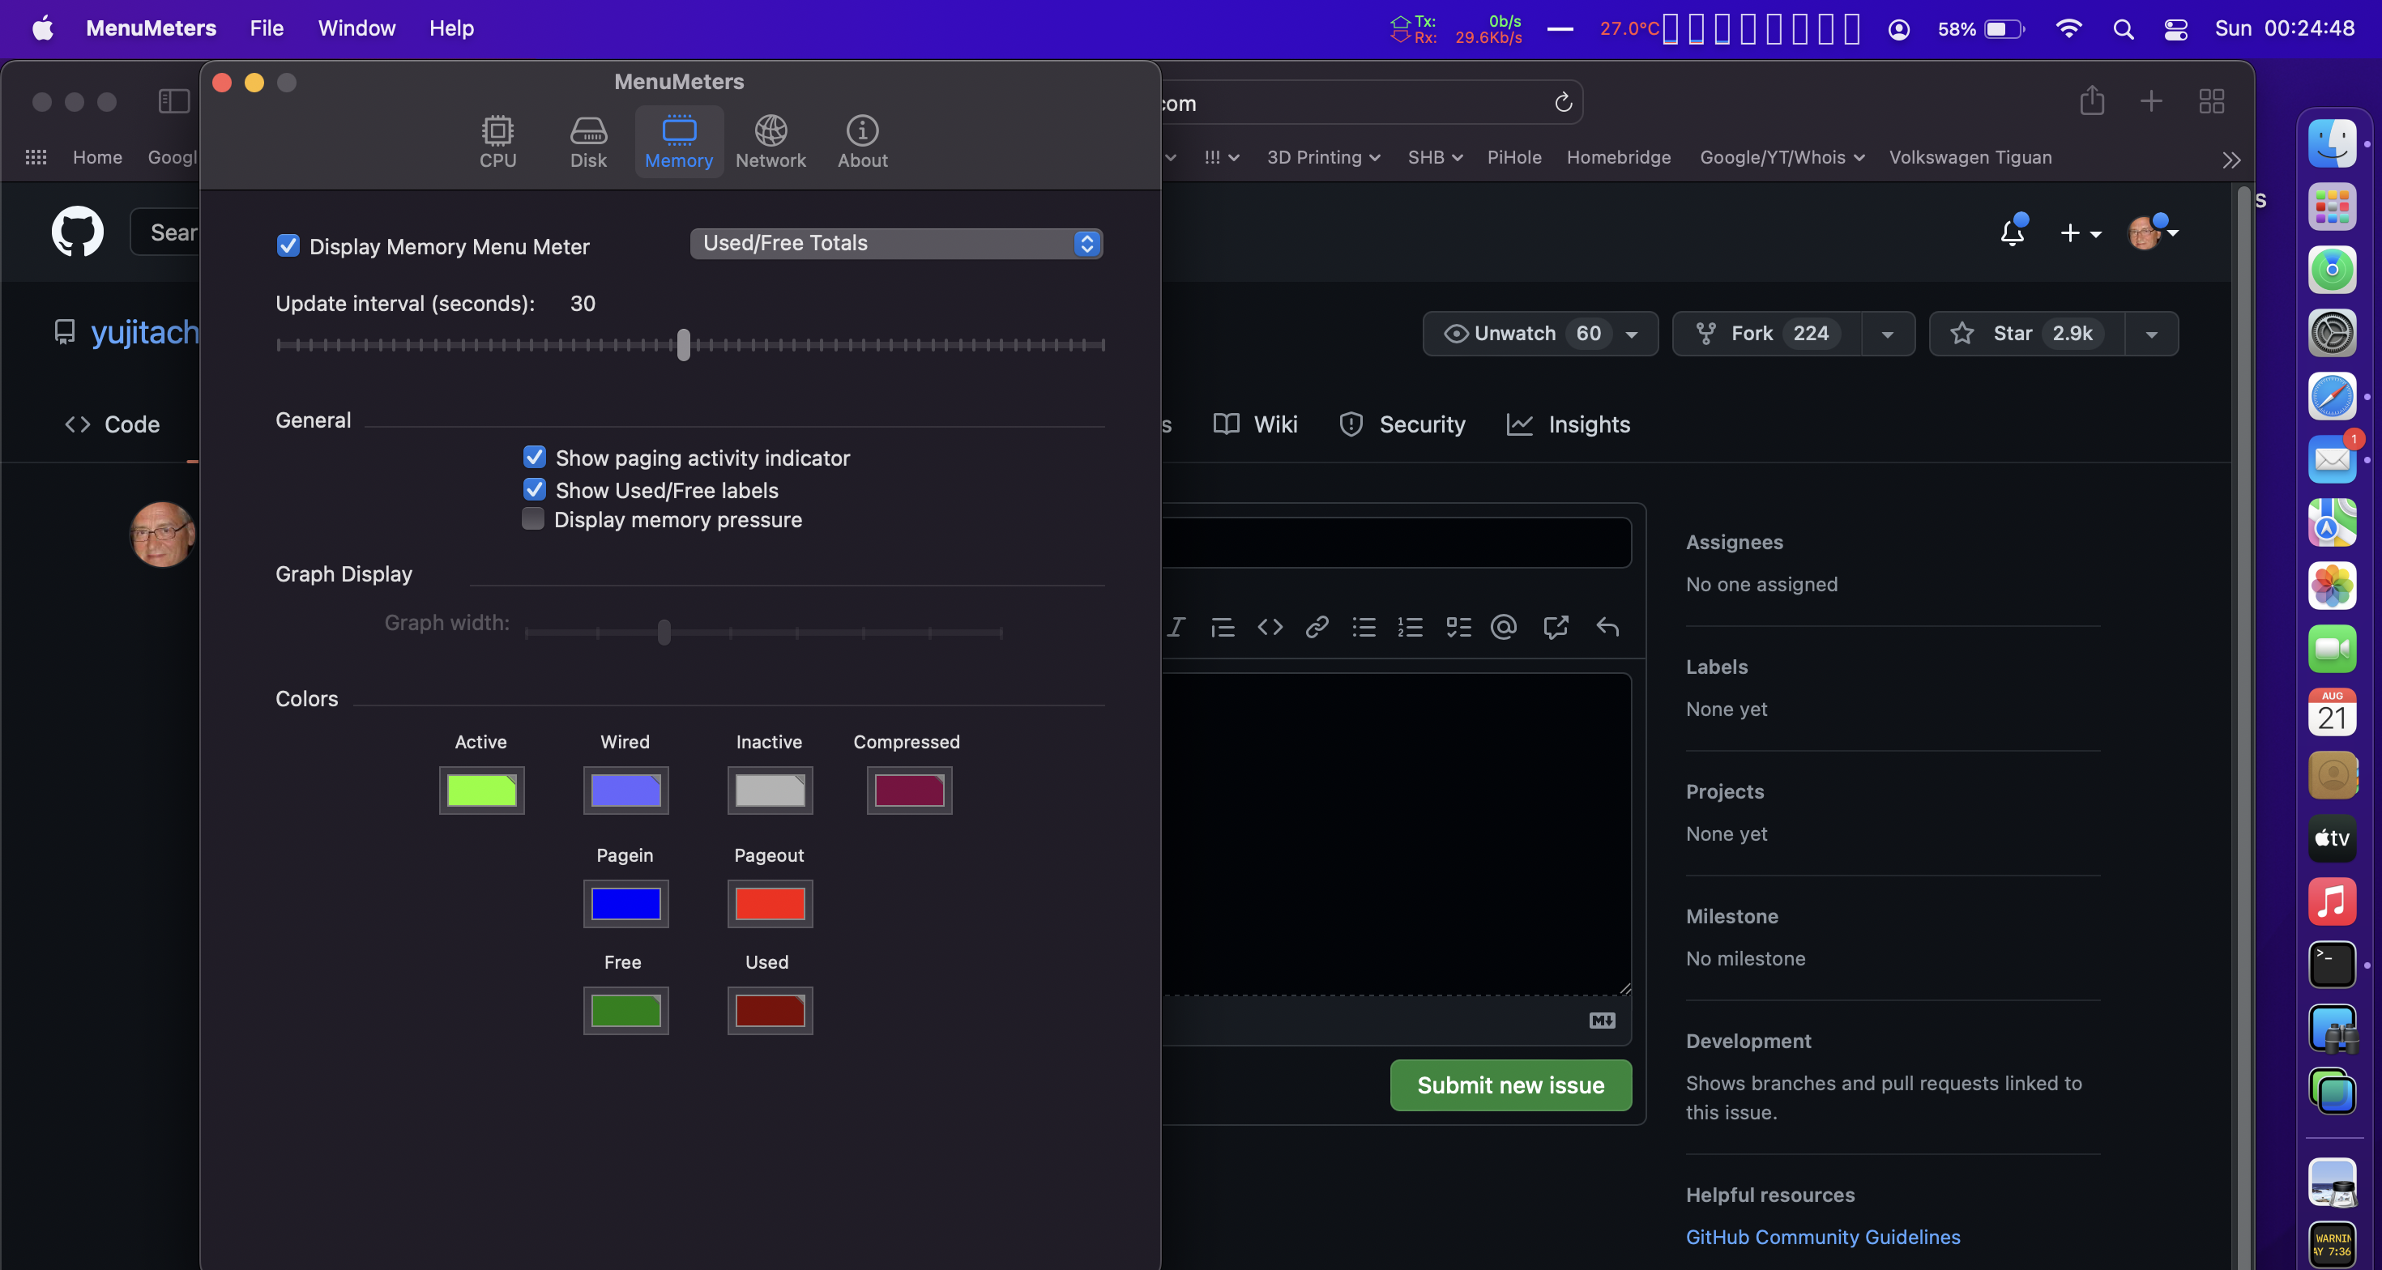Disable Show paging activity indicator

pyautogui.click(x=534, y=457)
